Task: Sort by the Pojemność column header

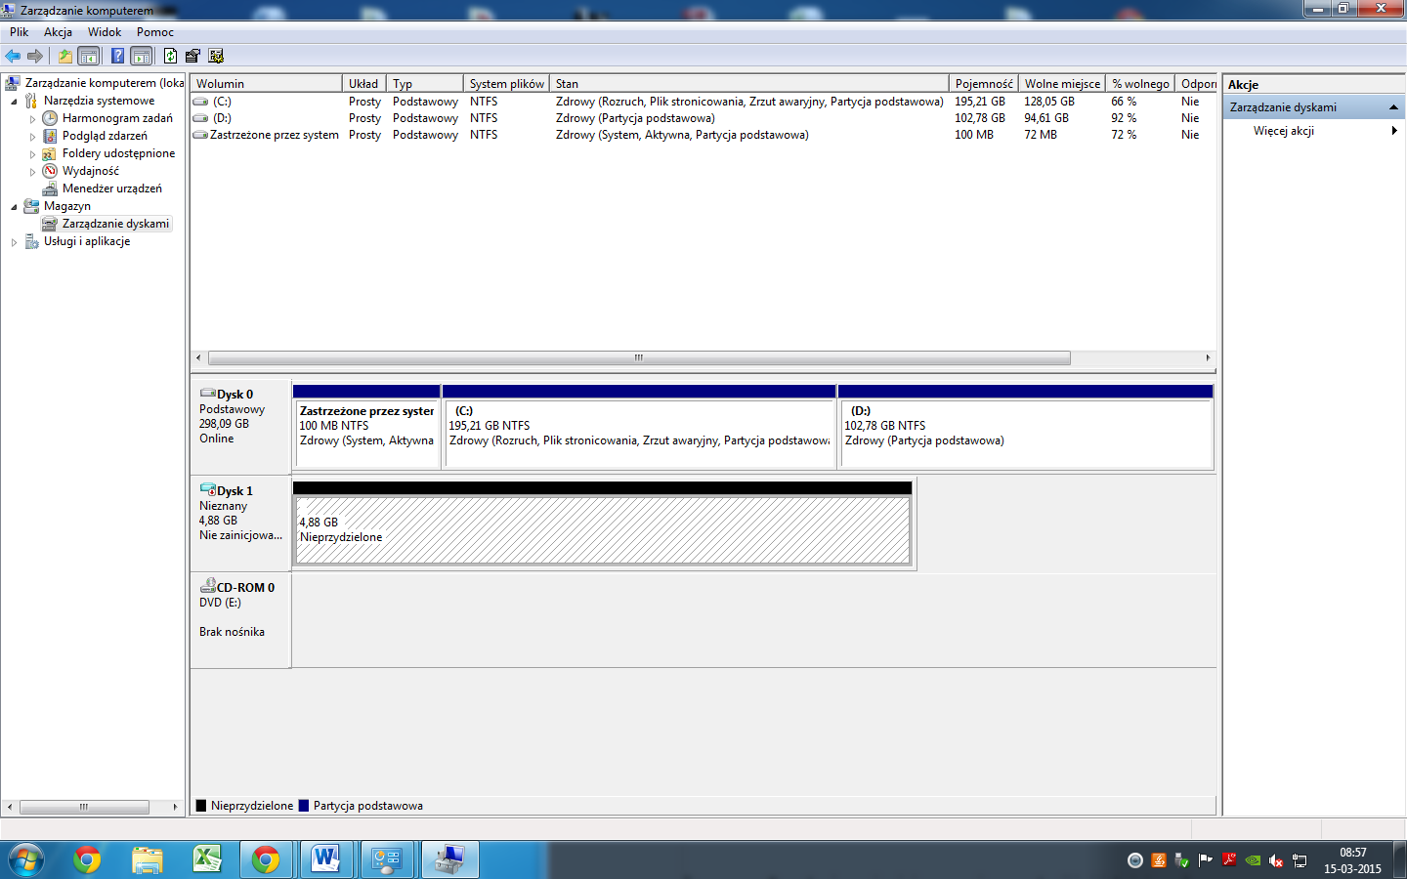Action: point(983,84)
